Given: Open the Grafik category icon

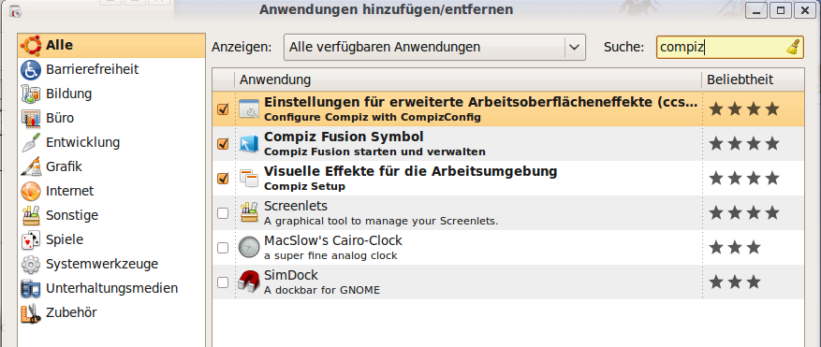Looking at the screenshot, I should coord(31,167).
